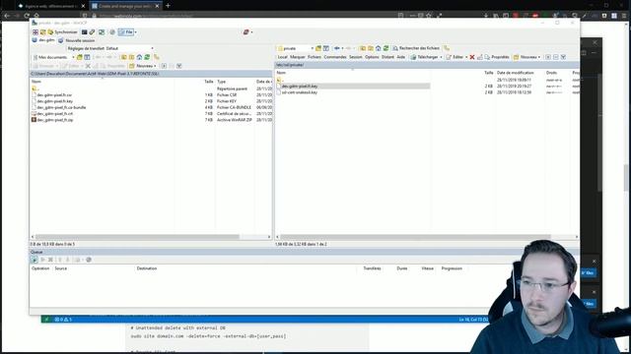Viewport: 631px width, 354px height.
Task: Select remote file dev.gdm-pixel.fr.key
Action: coord(353,86)
